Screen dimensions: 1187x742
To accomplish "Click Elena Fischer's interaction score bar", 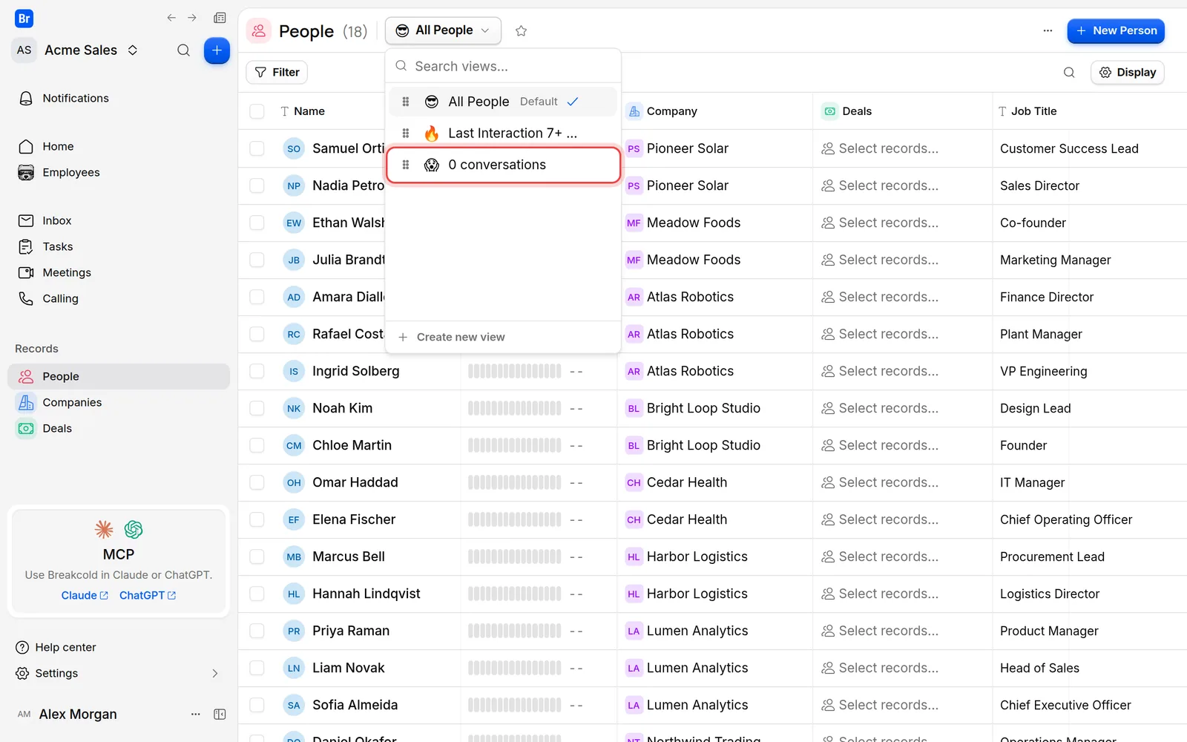I will pos(515,519).
